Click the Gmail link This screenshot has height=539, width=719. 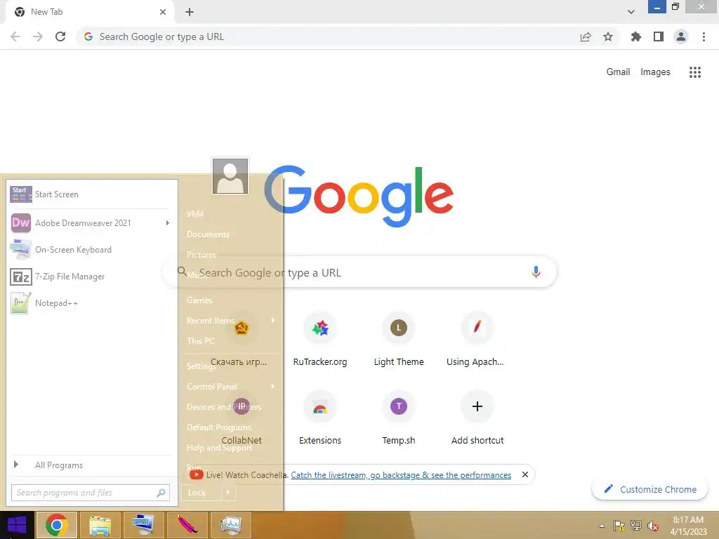(618, 72)
